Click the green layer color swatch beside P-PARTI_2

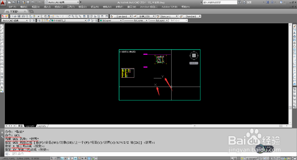coord(53,21)
